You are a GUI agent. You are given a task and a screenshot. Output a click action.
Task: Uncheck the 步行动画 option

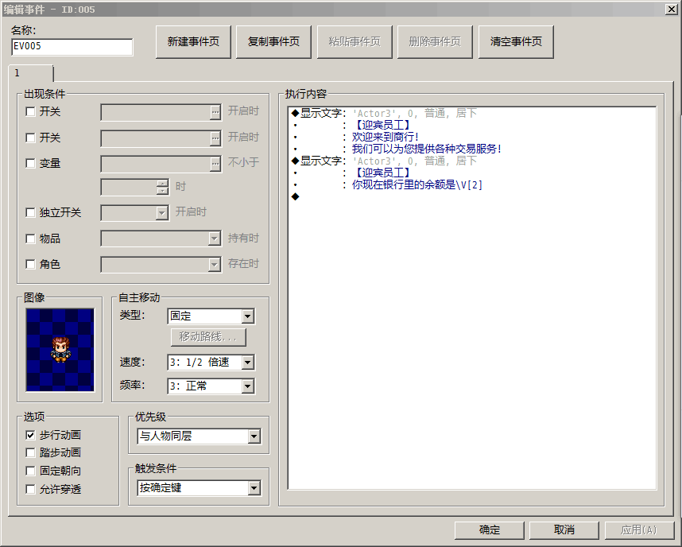tap(30, 435)
